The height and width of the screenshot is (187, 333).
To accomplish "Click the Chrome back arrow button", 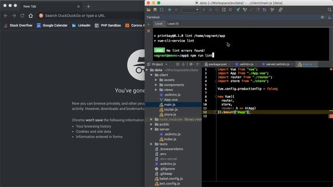I will (x=6, y=16).
